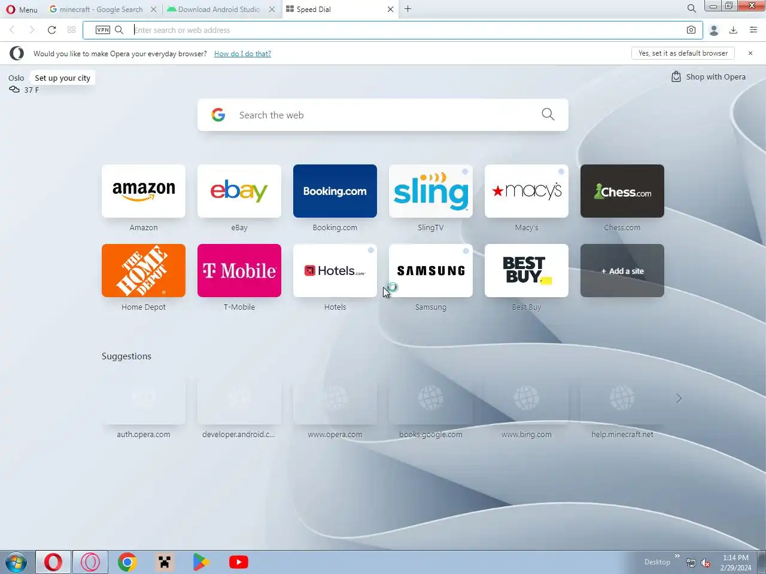This screenshot has height=574, width=766.
Task: Open the Macy's speed dial tile
Action: [527, 191]
